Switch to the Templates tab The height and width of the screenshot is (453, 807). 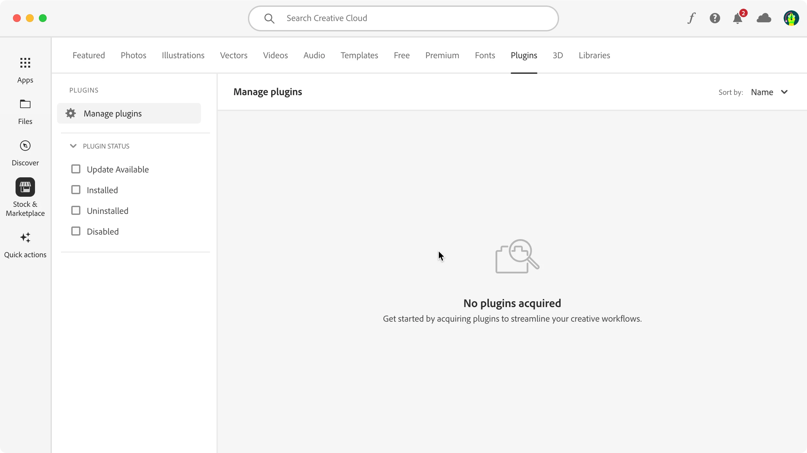click(x=359, y=55)
